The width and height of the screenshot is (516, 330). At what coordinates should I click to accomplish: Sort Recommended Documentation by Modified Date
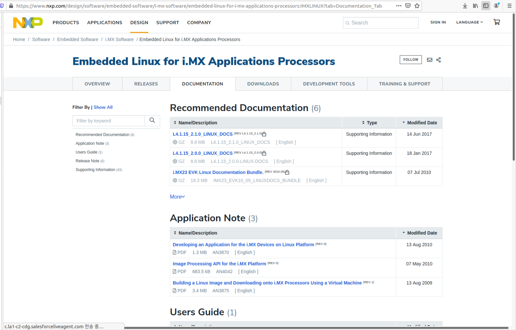pyautogui.click(x=420, y=123)
